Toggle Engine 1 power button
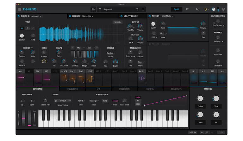The image size is (243, 141). pyautogui.click(x=18, y=16)
